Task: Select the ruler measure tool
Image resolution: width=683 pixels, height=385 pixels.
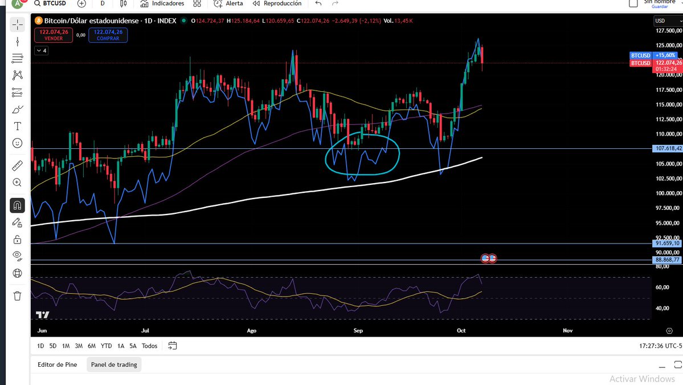Action: (x=18, y=165)
